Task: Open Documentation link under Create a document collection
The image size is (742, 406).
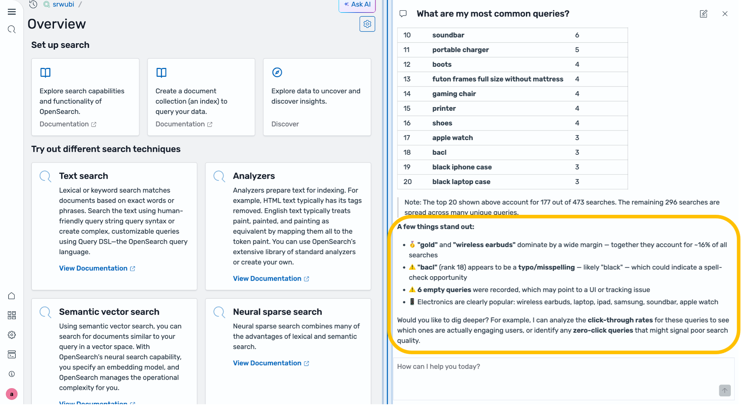Action: [184, 124]
